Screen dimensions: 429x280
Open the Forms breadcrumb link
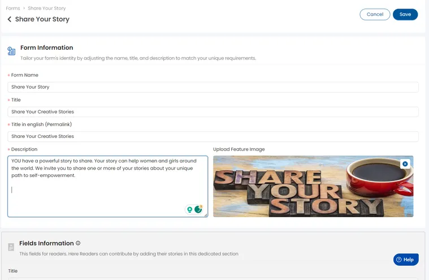(13, 8)
